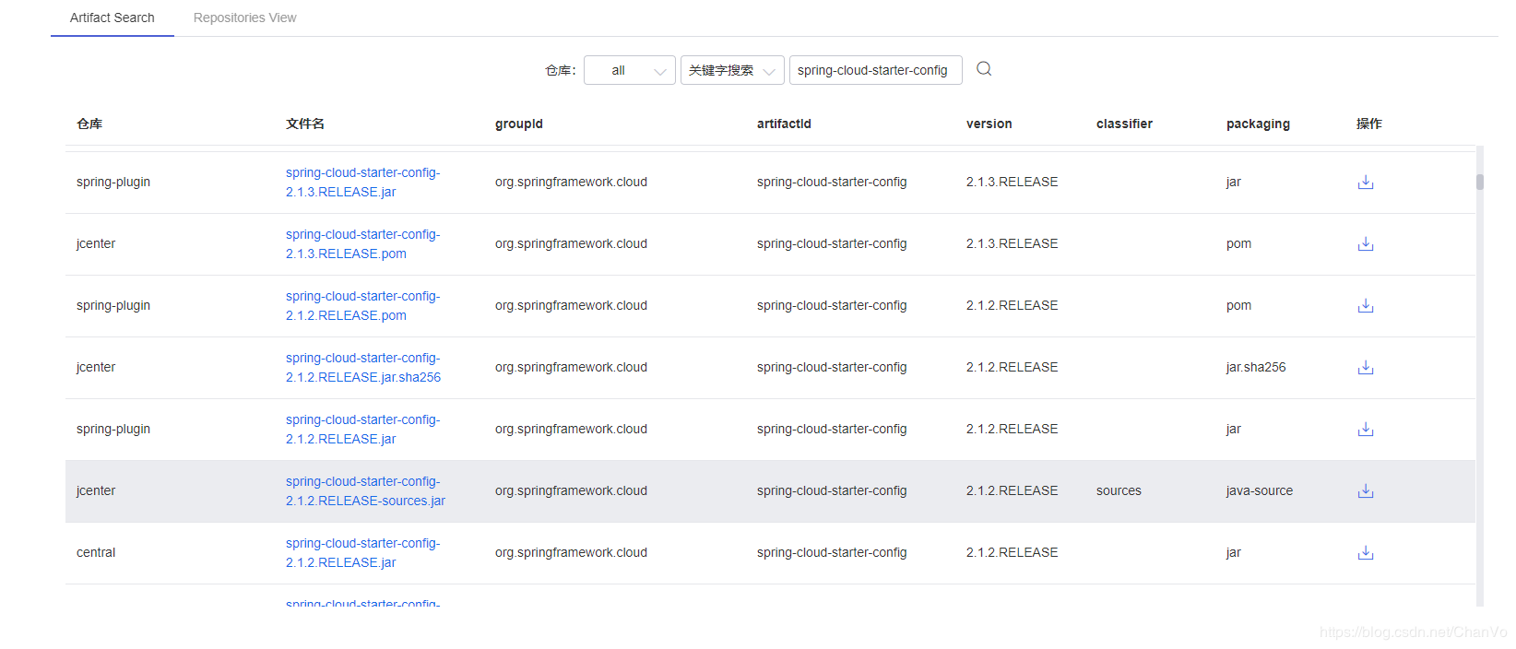Open the spring-plugin 2.1.2.RELEASE.pom file link
The height and width of the screenshot is (649, 1516).
pos(362,306)
